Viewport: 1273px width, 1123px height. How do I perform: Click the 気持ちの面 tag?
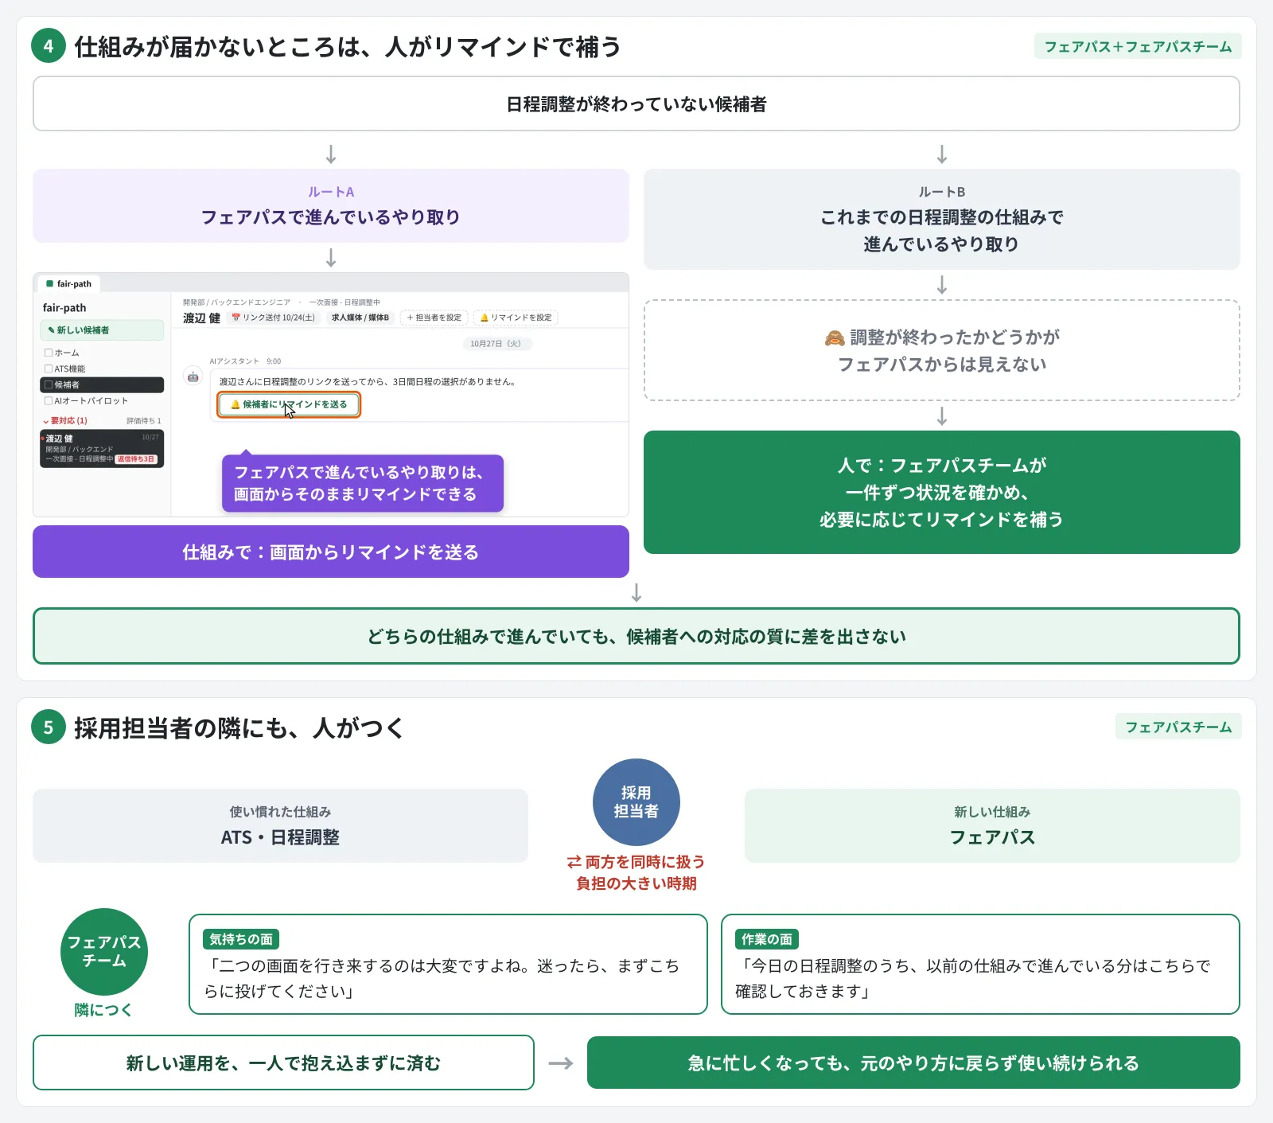pos(241,939)
